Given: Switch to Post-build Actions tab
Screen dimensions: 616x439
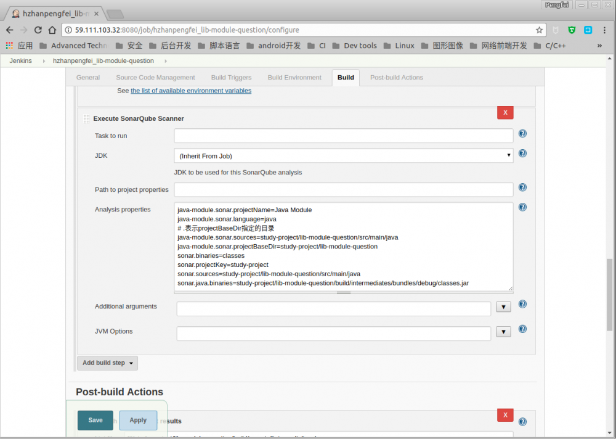Looking at the screenshot, I should coord(396,78).
